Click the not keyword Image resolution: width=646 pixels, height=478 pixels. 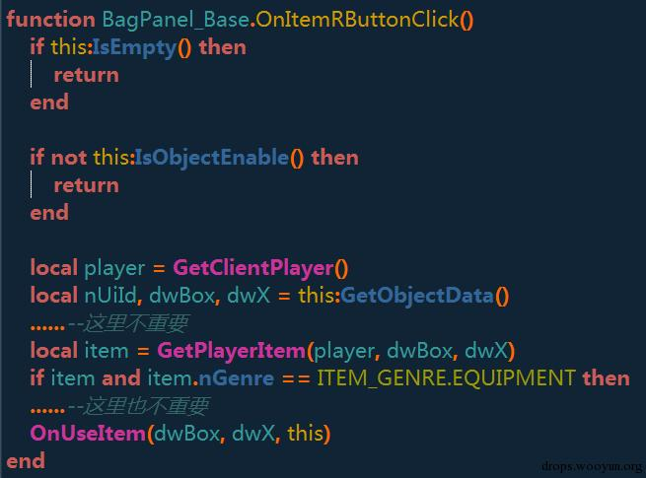(x=69, y=158)
